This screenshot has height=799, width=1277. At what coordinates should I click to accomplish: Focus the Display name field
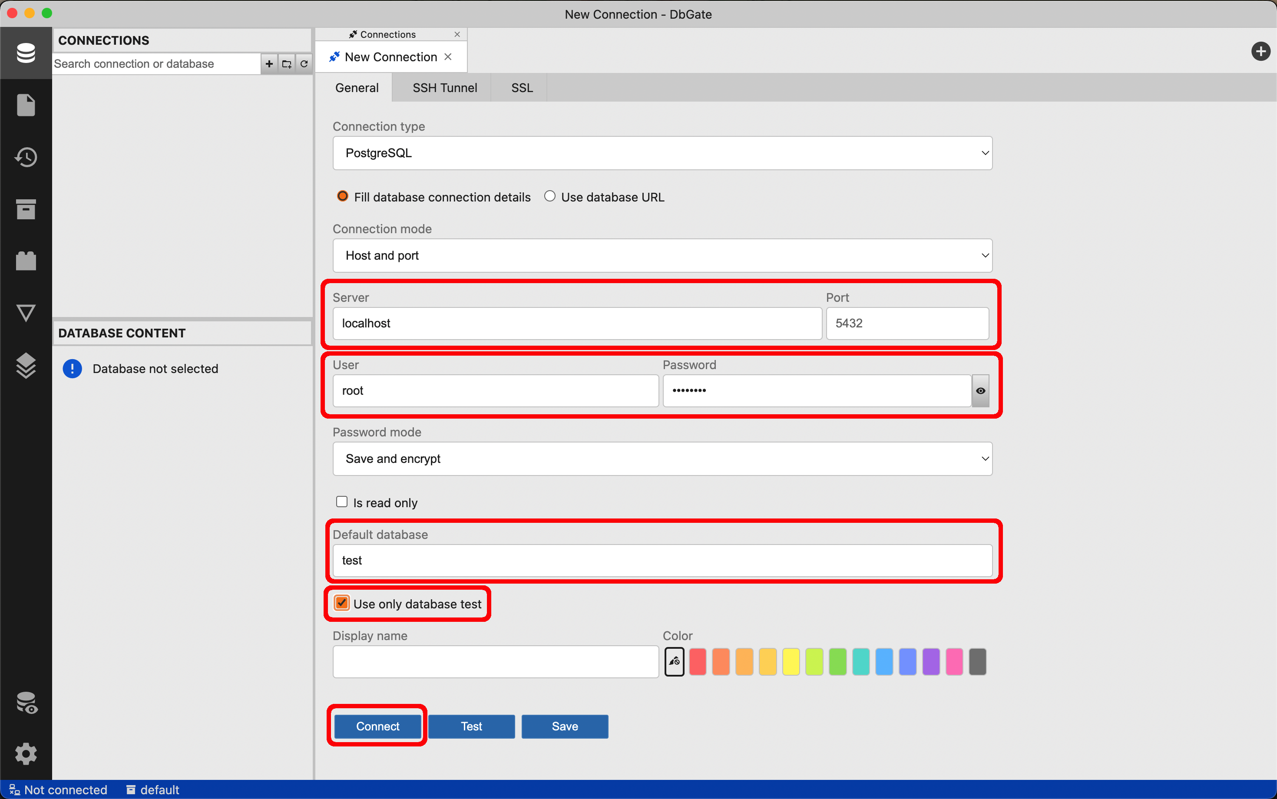(496, 662)
